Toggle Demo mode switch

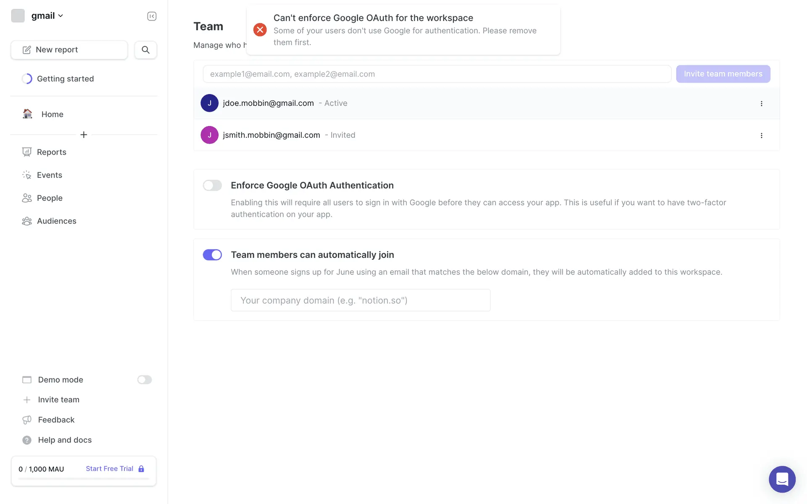pyautogui.click(x=144, y=380)
